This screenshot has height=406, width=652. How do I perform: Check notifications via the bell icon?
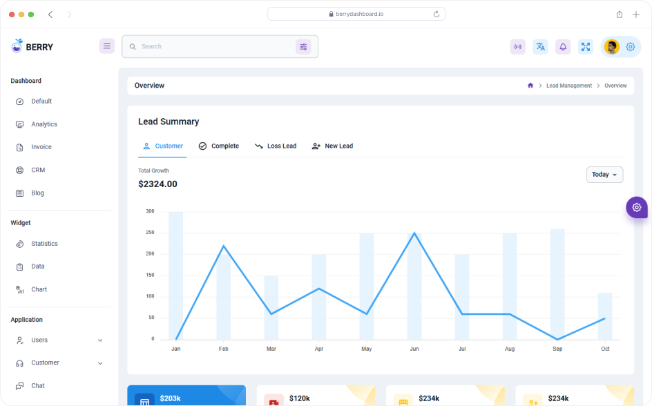(x=563, y=46)
